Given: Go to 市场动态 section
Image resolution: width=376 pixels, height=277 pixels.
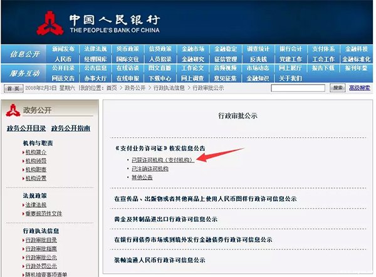Looking at the screenshot, I should [258, 68].
